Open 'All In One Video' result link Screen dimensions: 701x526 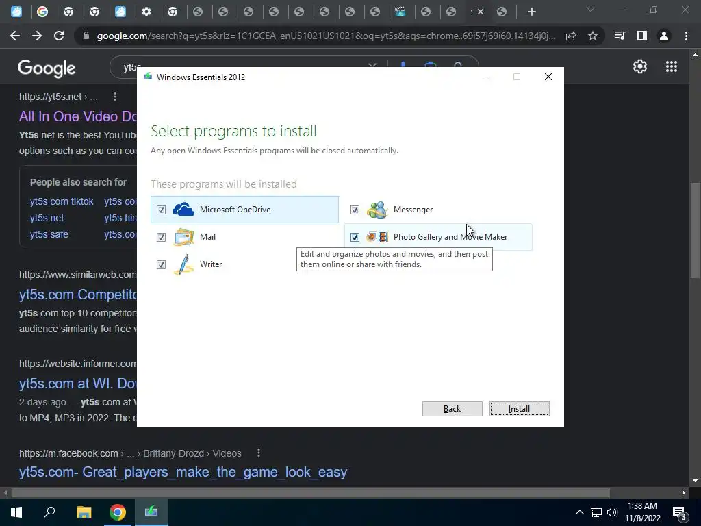[x=78, y=116]
